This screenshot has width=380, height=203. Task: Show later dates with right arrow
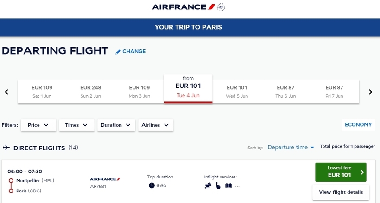point(371,92)
